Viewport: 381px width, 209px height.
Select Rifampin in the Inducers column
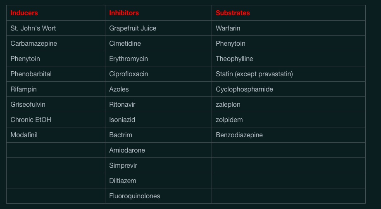(x=24, y=89)
